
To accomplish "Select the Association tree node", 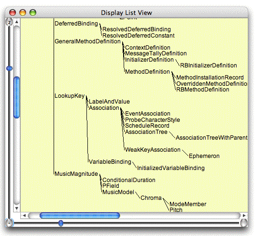I will click(104, 108).
